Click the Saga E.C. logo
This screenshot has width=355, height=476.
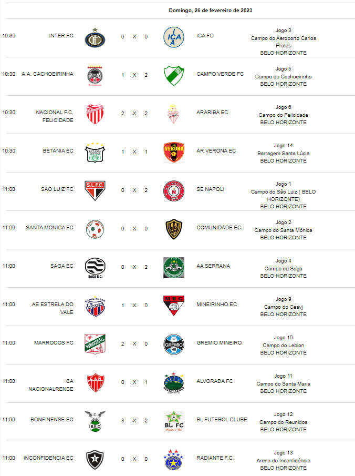(95, 268)
